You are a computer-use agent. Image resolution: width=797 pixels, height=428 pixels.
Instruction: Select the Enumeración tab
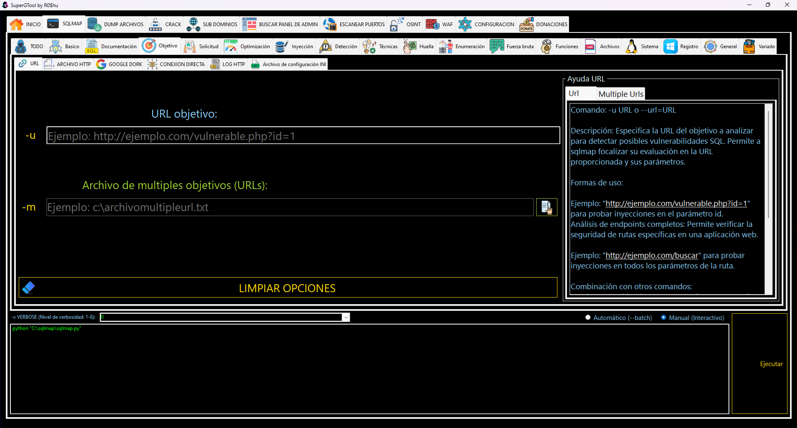click(462, 47)
